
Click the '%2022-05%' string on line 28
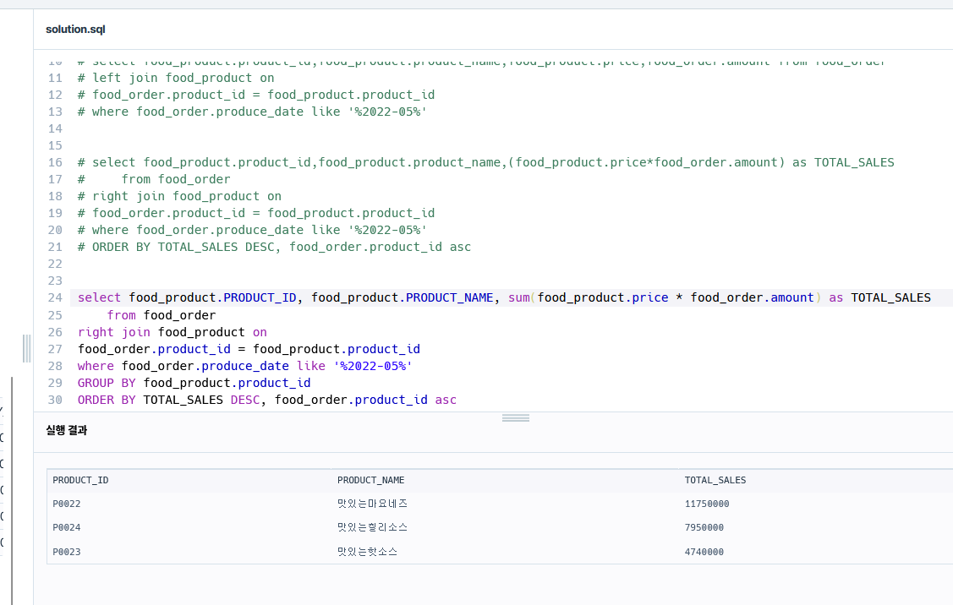pyautogui.click(x=373, y=366)
